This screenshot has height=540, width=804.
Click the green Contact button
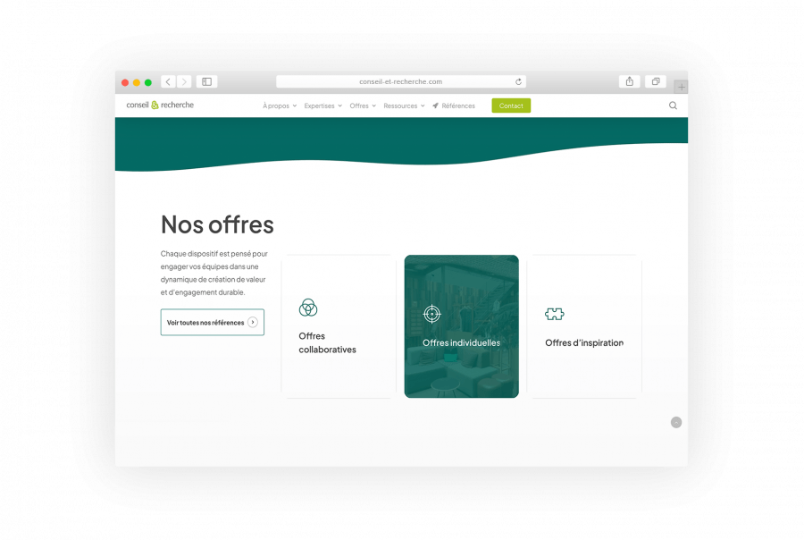(511, 105)
